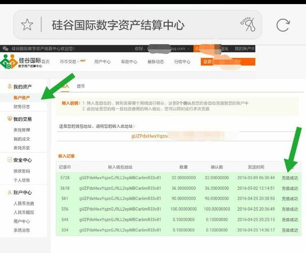Click the 记录ID column header

pos(65,167)
